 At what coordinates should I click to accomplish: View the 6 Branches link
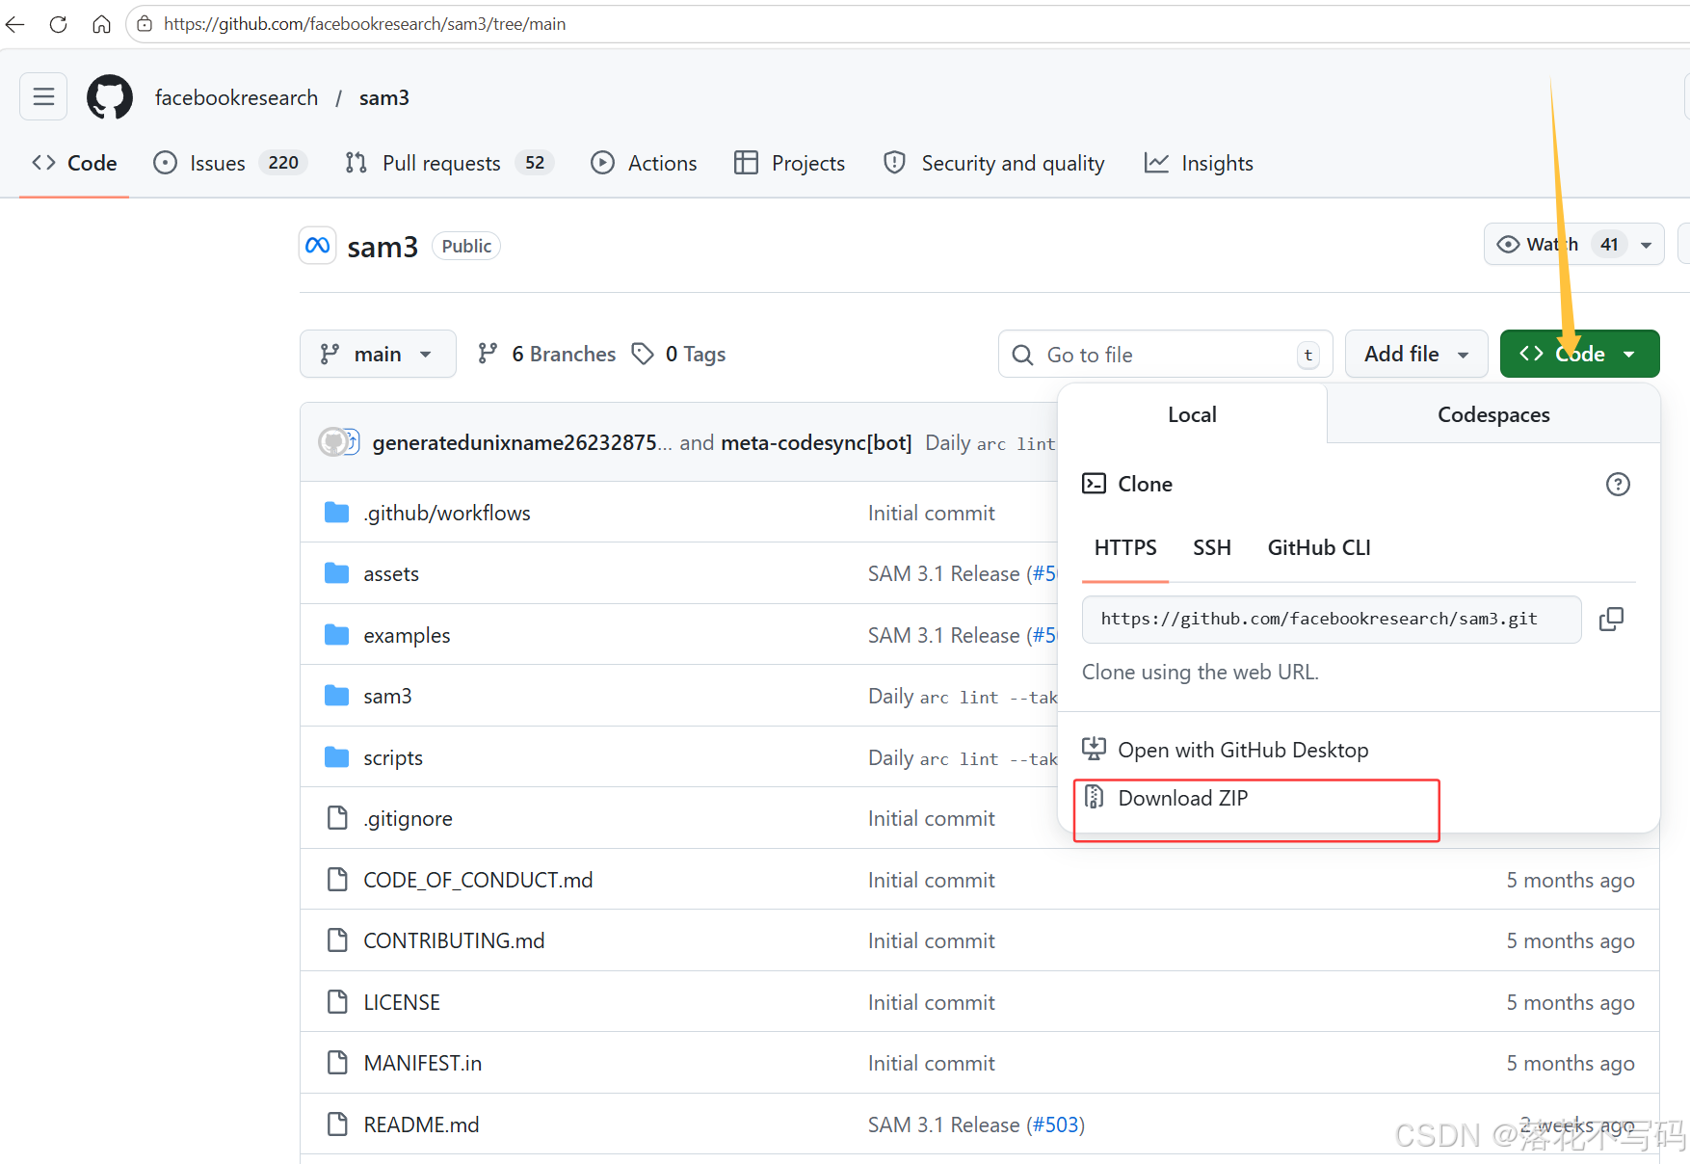pos(546,354)
